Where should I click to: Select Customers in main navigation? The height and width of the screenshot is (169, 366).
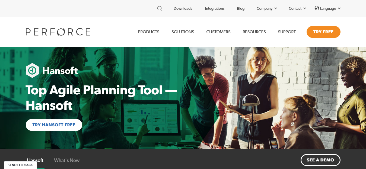(218, 32)
